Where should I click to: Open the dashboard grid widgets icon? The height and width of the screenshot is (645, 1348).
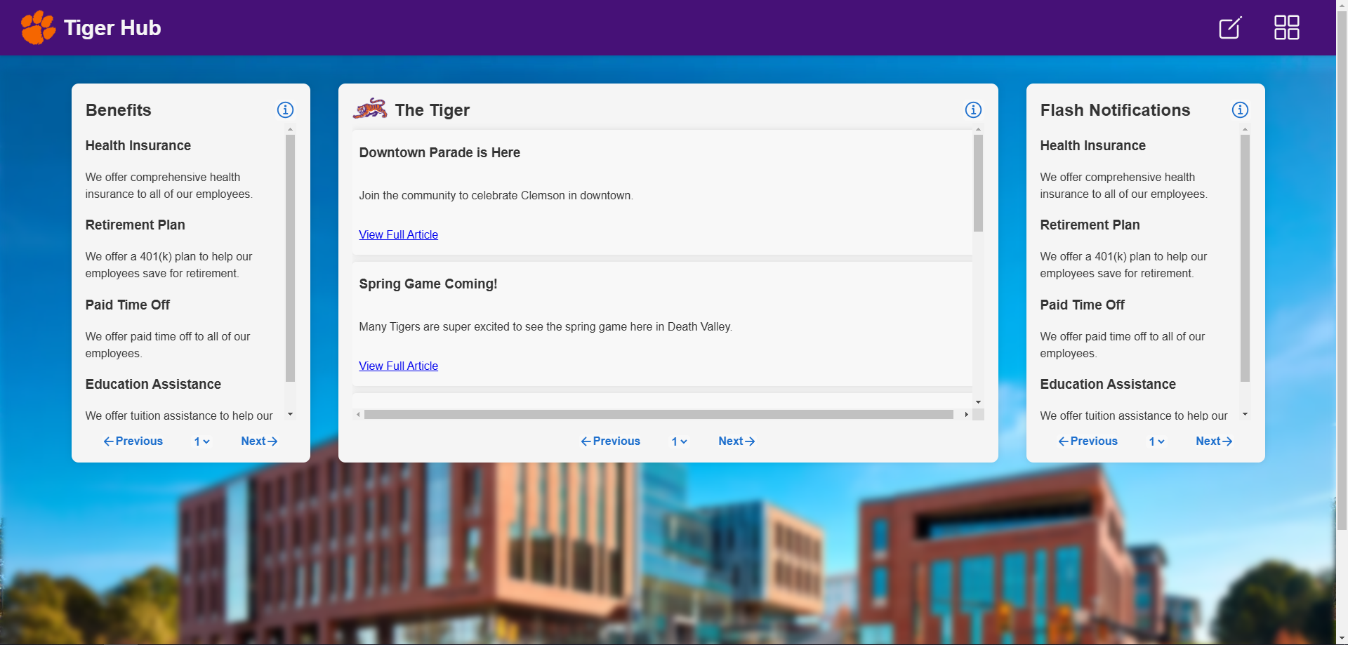(1286, 27)
